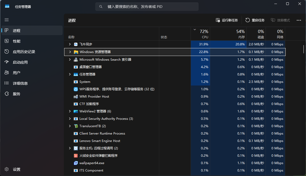Click the 重启任务 button
Viewport: 306px width, 176px height.
click(255, 20)
